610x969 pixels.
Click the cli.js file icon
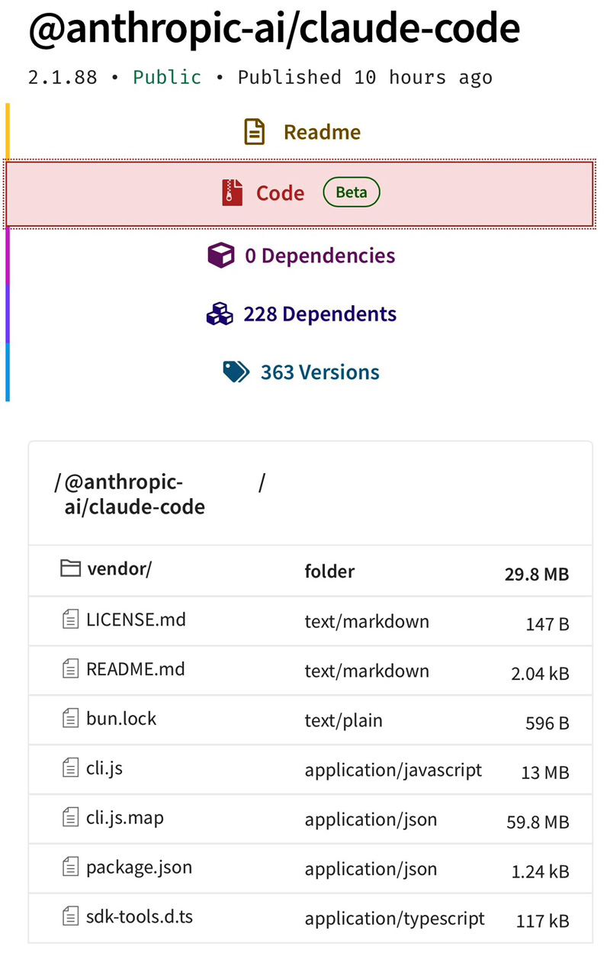[x=70, y=768]
